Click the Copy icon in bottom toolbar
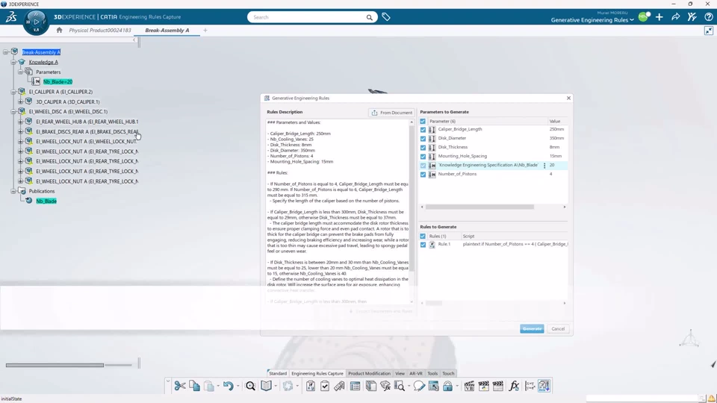This screenshot has width=717, height=403. coord(194,386)
